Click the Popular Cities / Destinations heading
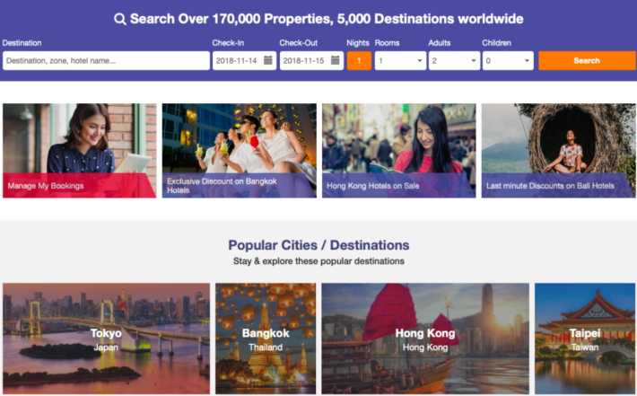 pos(318,245)
